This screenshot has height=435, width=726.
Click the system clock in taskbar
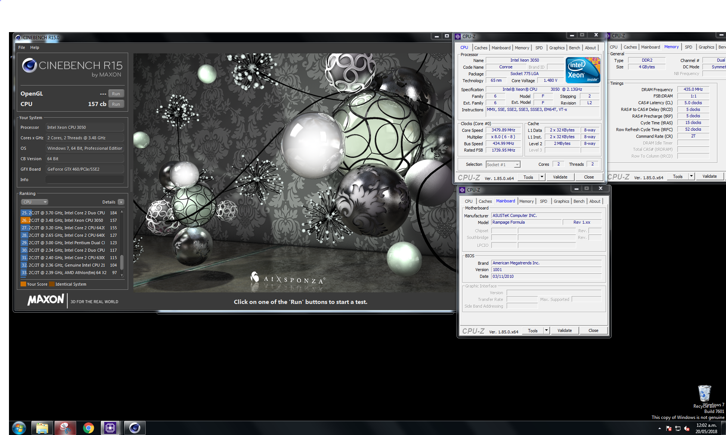706,428
